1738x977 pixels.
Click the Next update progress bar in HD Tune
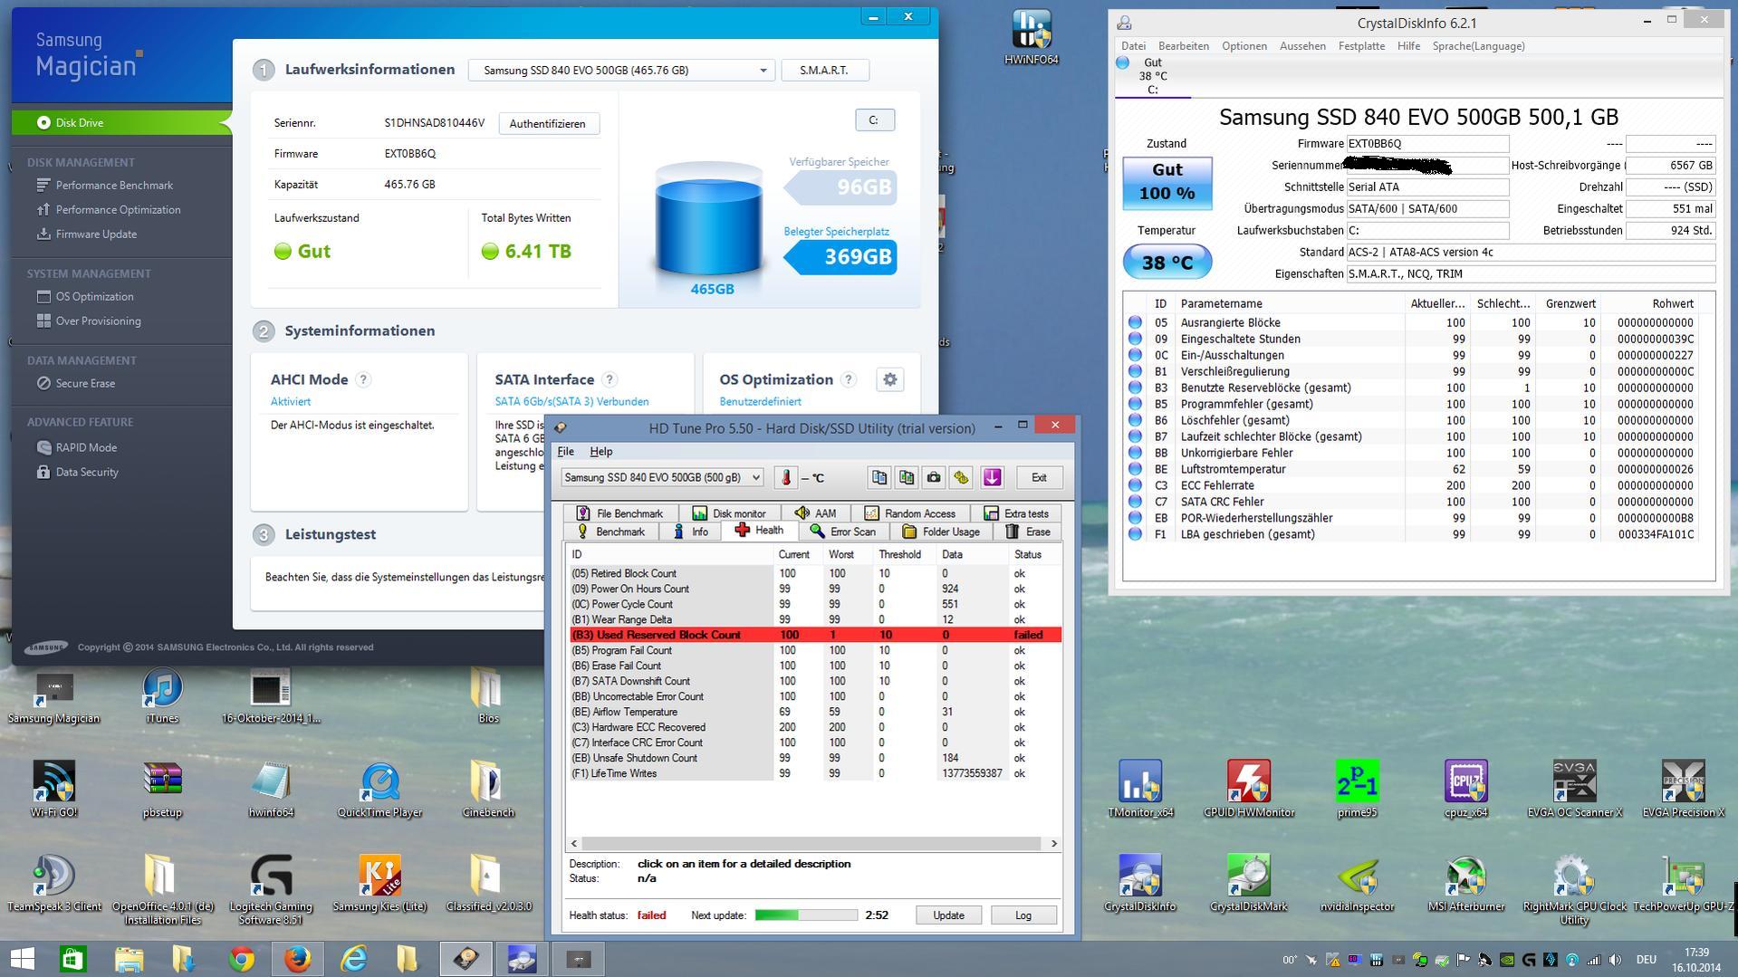806,915
